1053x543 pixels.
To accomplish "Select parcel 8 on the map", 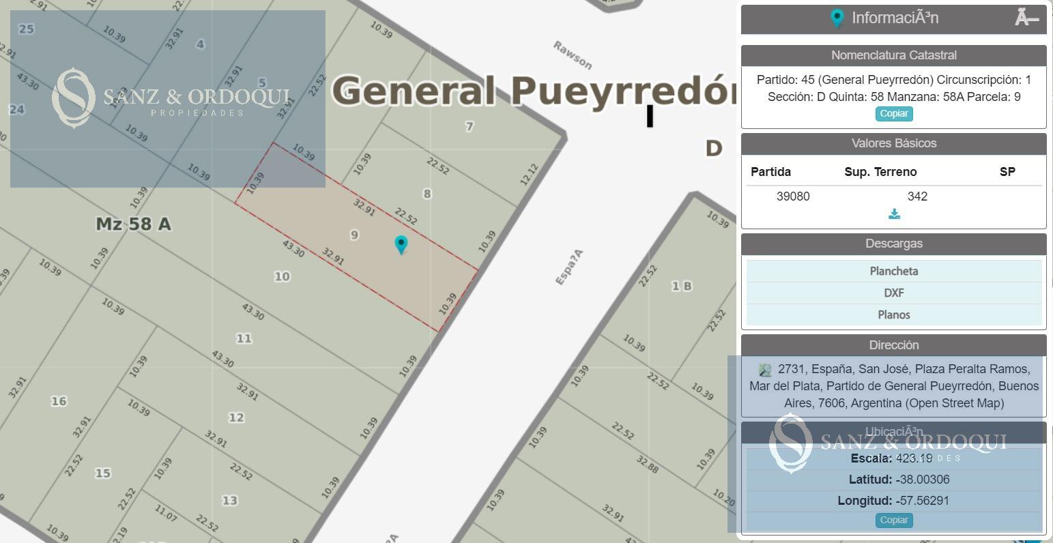I will click(427, 194).
